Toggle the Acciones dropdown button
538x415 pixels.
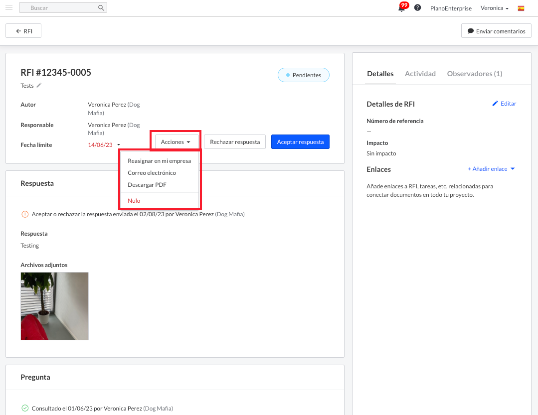[x=176, y=142]
